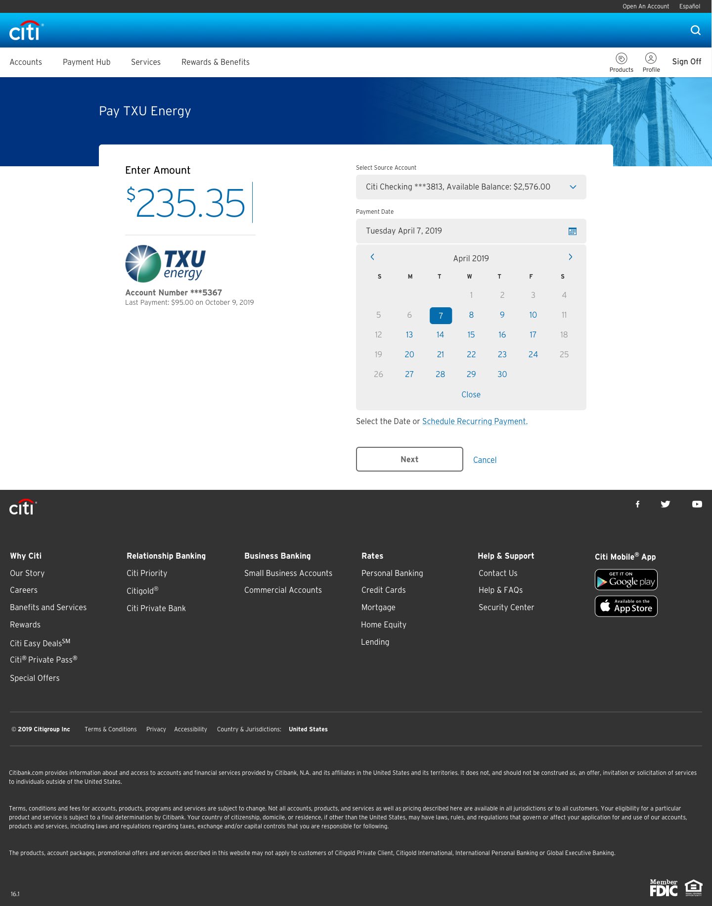Switch language to Español
Image resolution: width=712 pixels, height=906 pixels.
(x=690, y=6)
